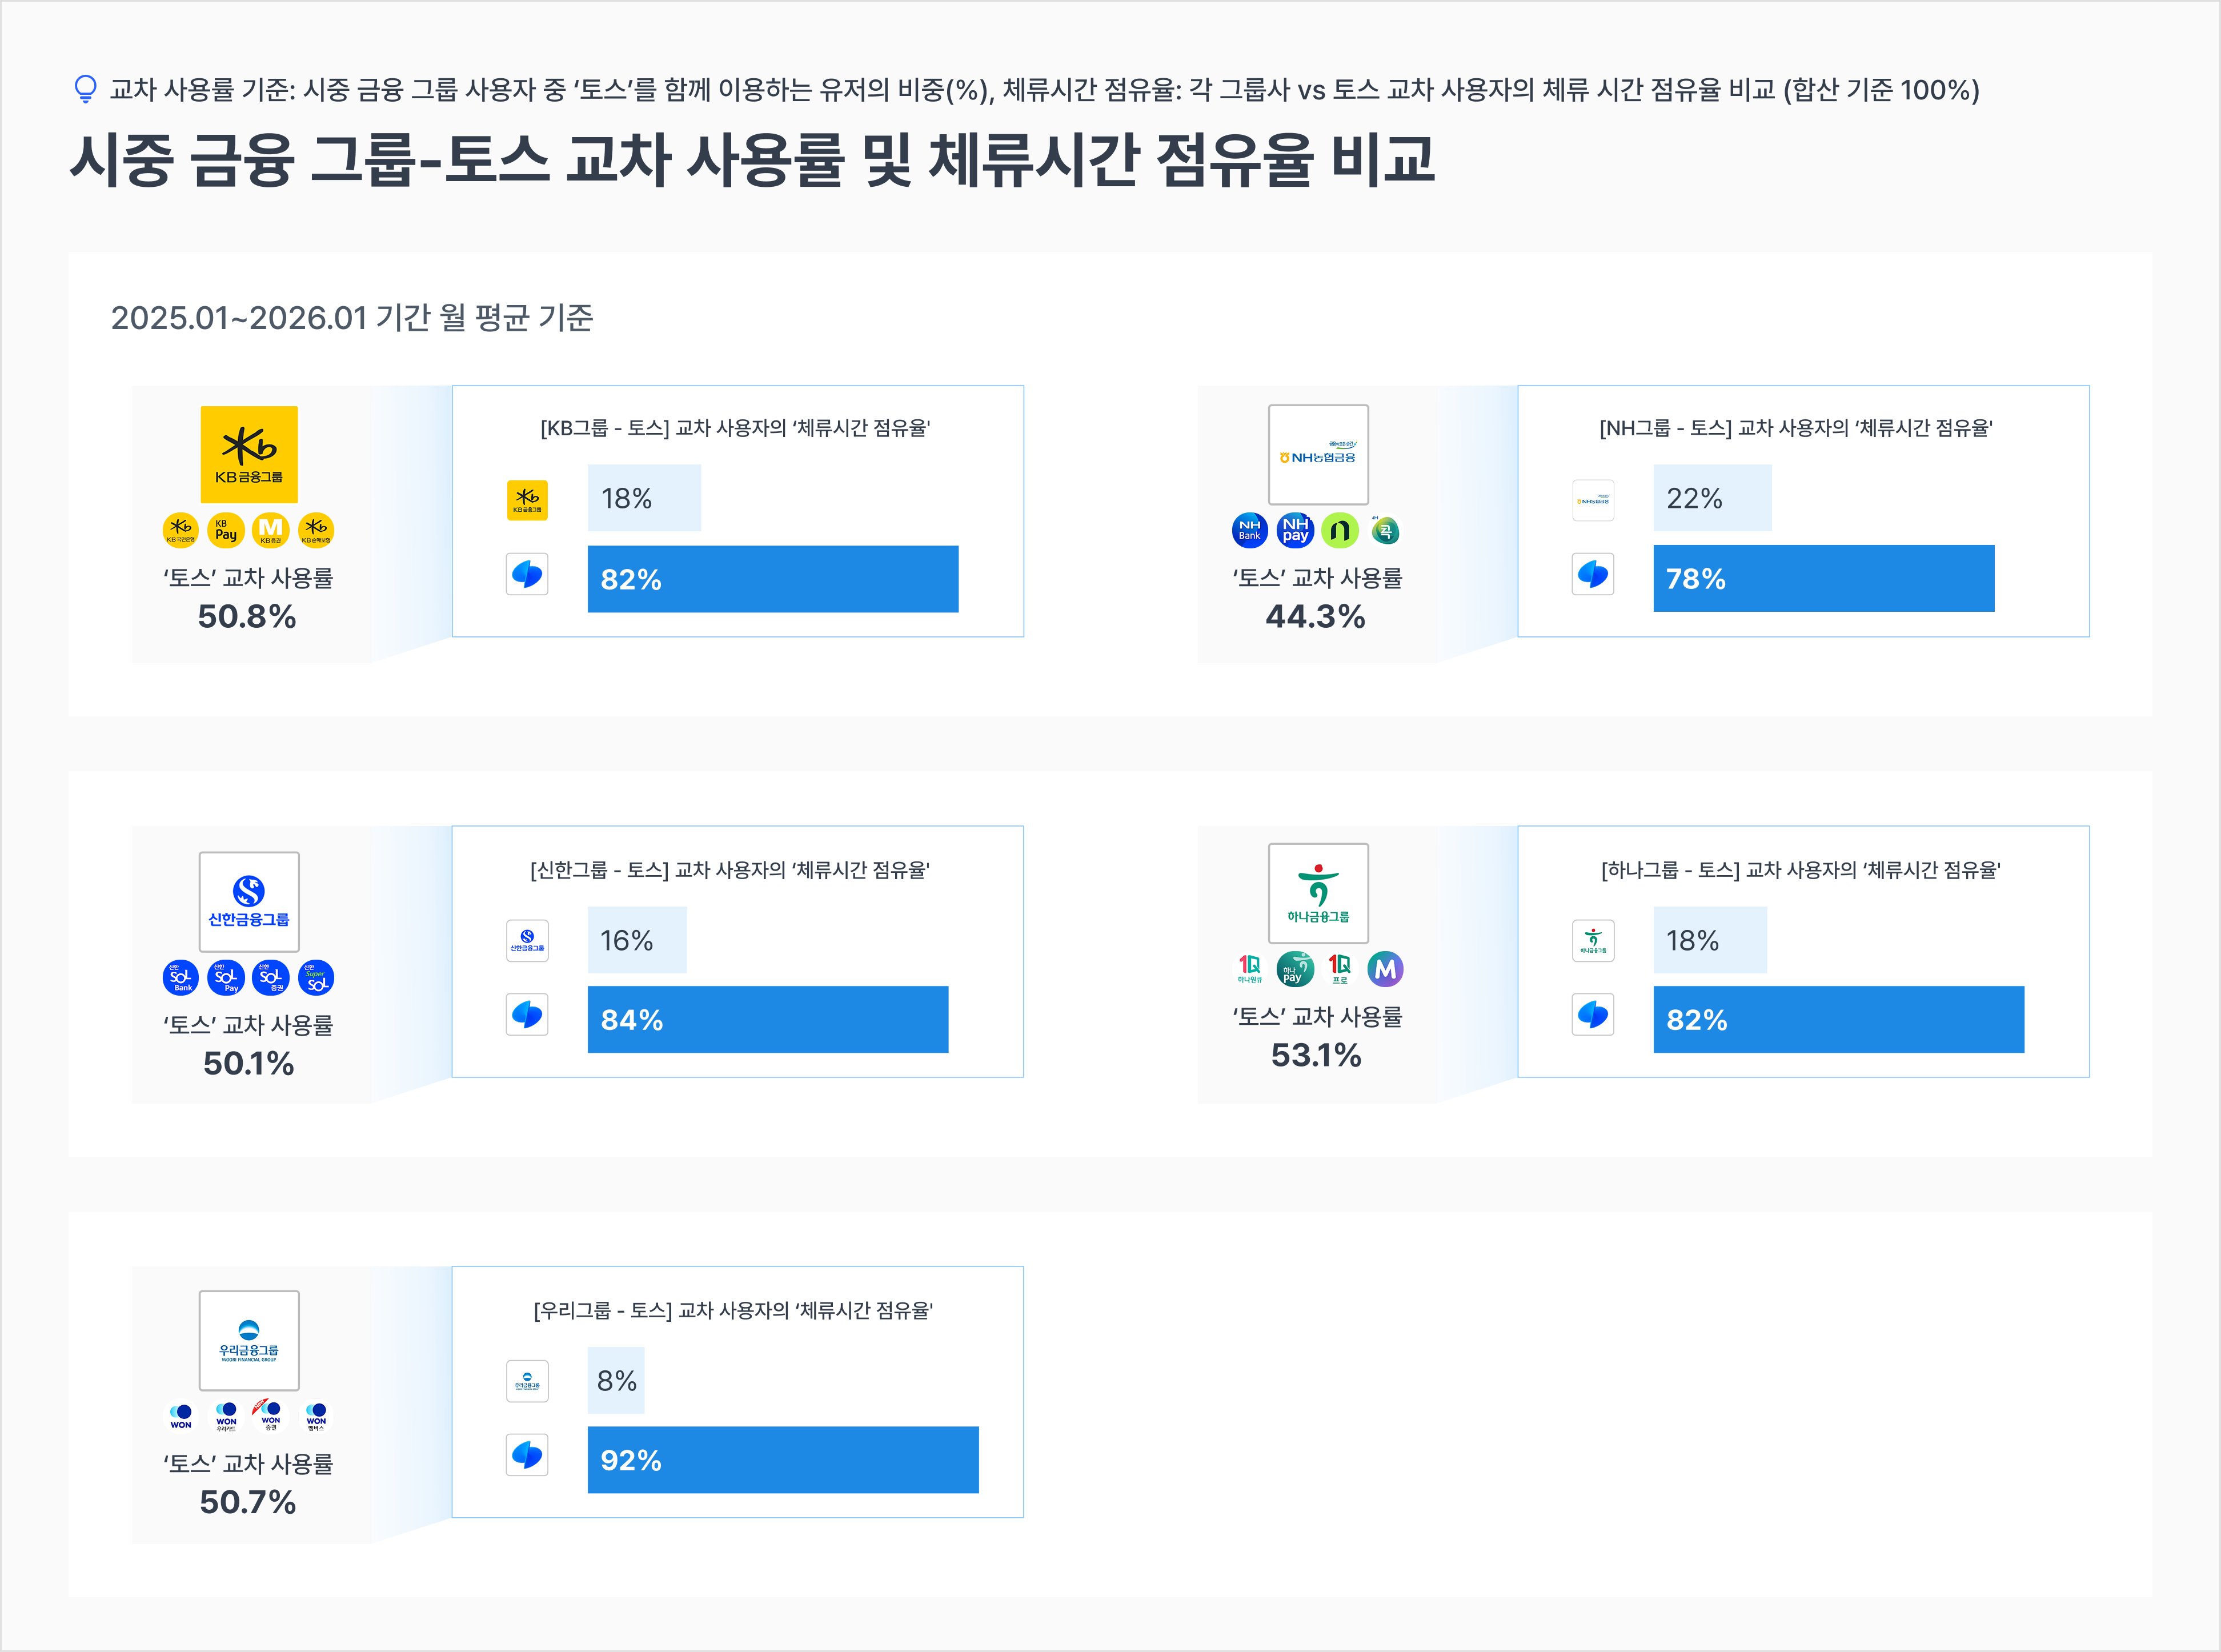Click the KB그룹 50.8% cross-usage figure

247,617
